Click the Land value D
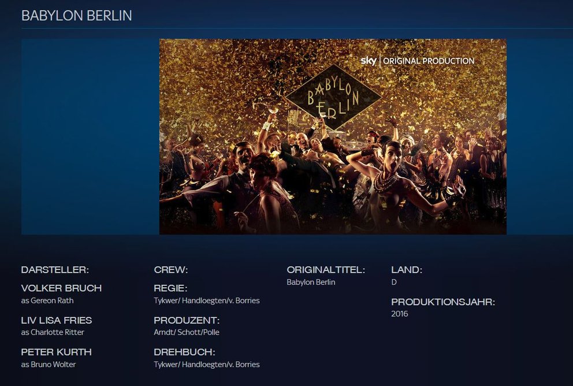The height and width of the screenshot is (386, 573). coord(394,282)
